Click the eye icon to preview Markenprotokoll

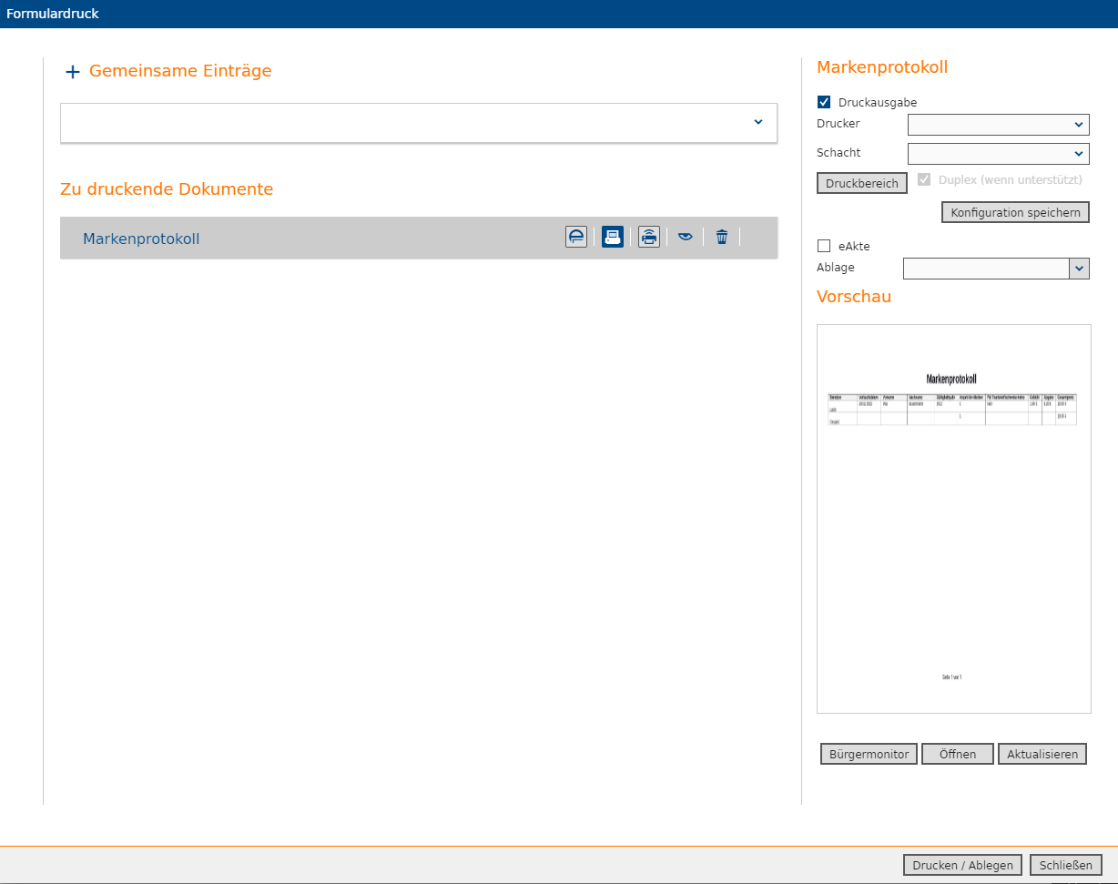point(686,238)
